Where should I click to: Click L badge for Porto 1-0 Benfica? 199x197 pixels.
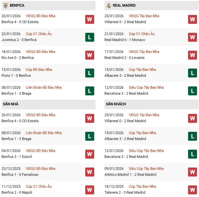click(89, 73)
